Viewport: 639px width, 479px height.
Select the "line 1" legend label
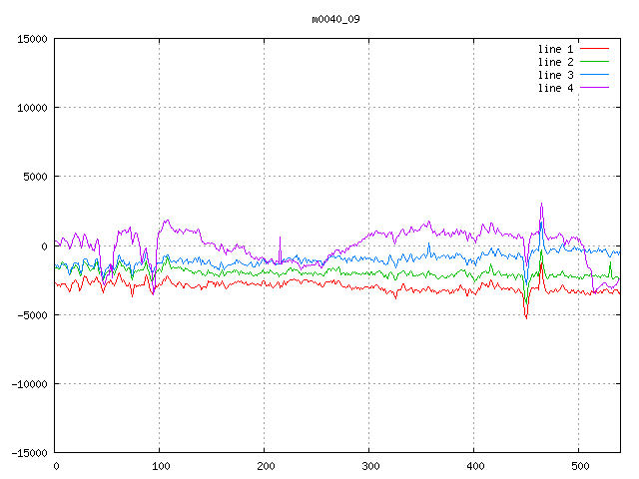coord(556,49)
